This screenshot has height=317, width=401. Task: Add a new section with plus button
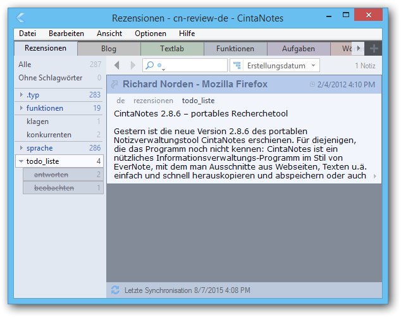coord(374,48)
